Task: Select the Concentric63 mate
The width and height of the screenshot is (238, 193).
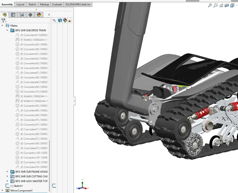Action: coord(34,44)
